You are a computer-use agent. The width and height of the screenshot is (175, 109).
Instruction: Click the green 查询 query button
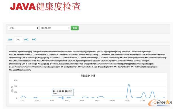pos(75,28)
